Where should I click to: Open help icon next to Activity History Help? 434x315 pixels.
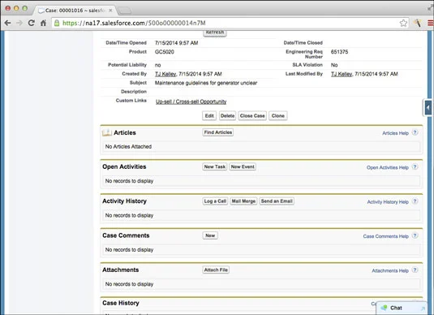pos(415,201)
